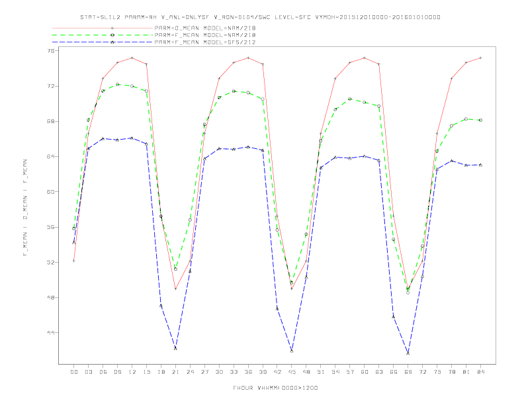This screenshot has height=405, width=524.
Task: Click the vertical y-axis label F_MEAN | O_MEAN | F_MEAN
Action: pos(25,208)
